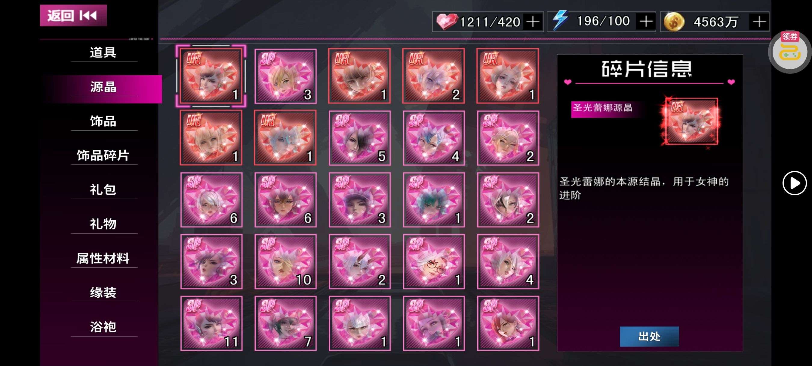Open the 礼包 category
The width and height of the screenshot is (812, 366).
103,190
